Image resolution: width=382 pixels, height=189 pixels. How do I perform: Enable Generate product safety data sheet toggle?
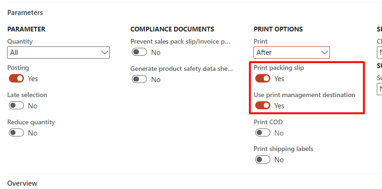139,80
